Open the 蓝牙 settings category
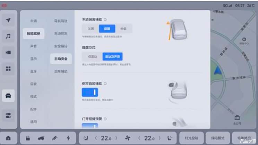This screenshot has width=258, height=145. tap(34, 71)
